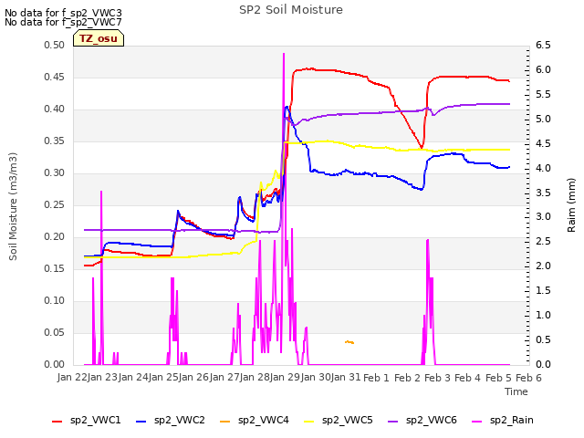The height and width of the screenshot is (438, 584).
Task: Click the TZ_osu annotation label
Action: click(x=99, y=38)
